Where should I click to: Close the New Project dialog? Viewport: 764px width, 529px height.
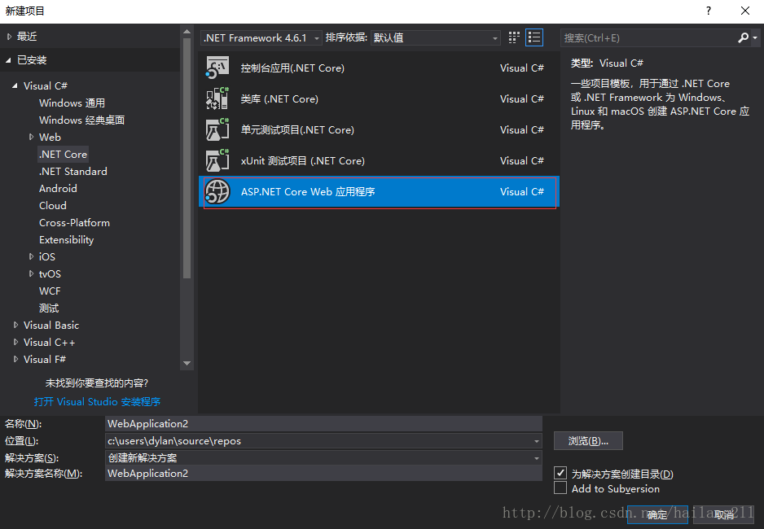[745, 11]
